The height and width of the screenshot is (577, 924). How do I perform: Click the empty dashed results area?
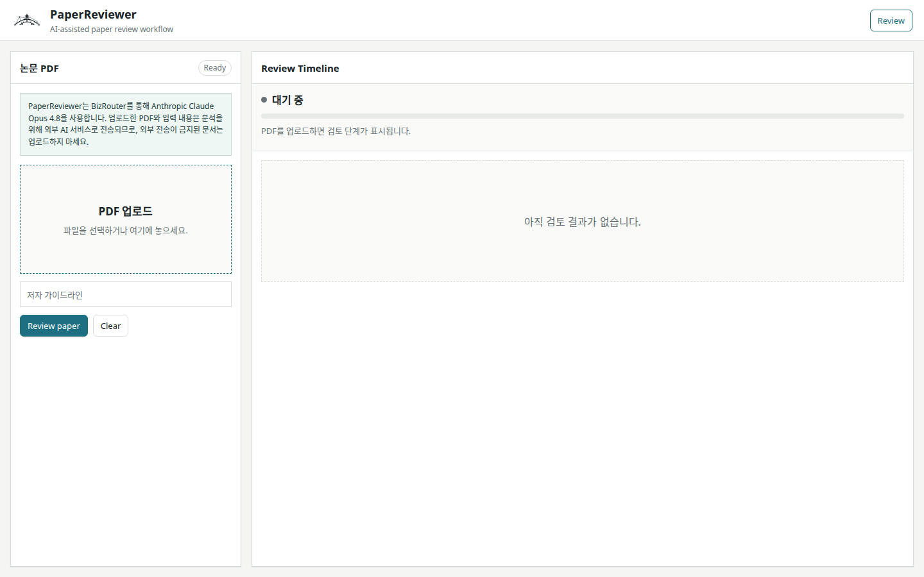[x=583, y=221]
